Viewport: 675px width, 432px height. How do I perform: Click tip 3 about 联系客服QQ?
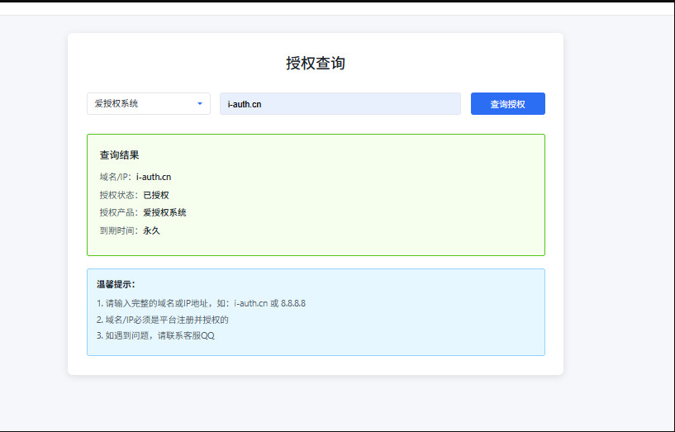(x=155, y=335)
